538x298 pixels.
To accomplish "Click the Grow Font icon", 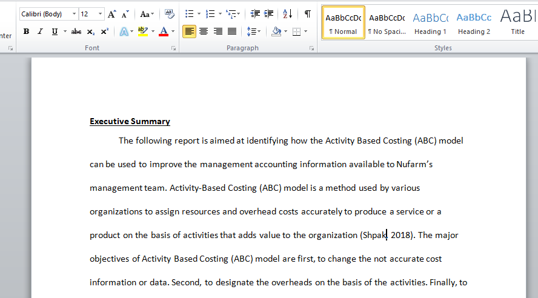I will [x=111, y=14].
